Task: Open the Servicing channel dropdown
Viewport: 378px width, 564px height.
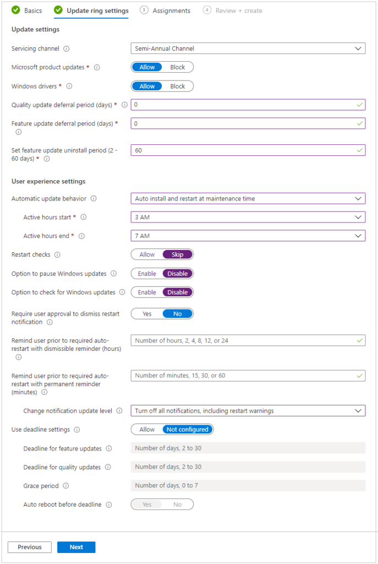Action: click(248, 48)
